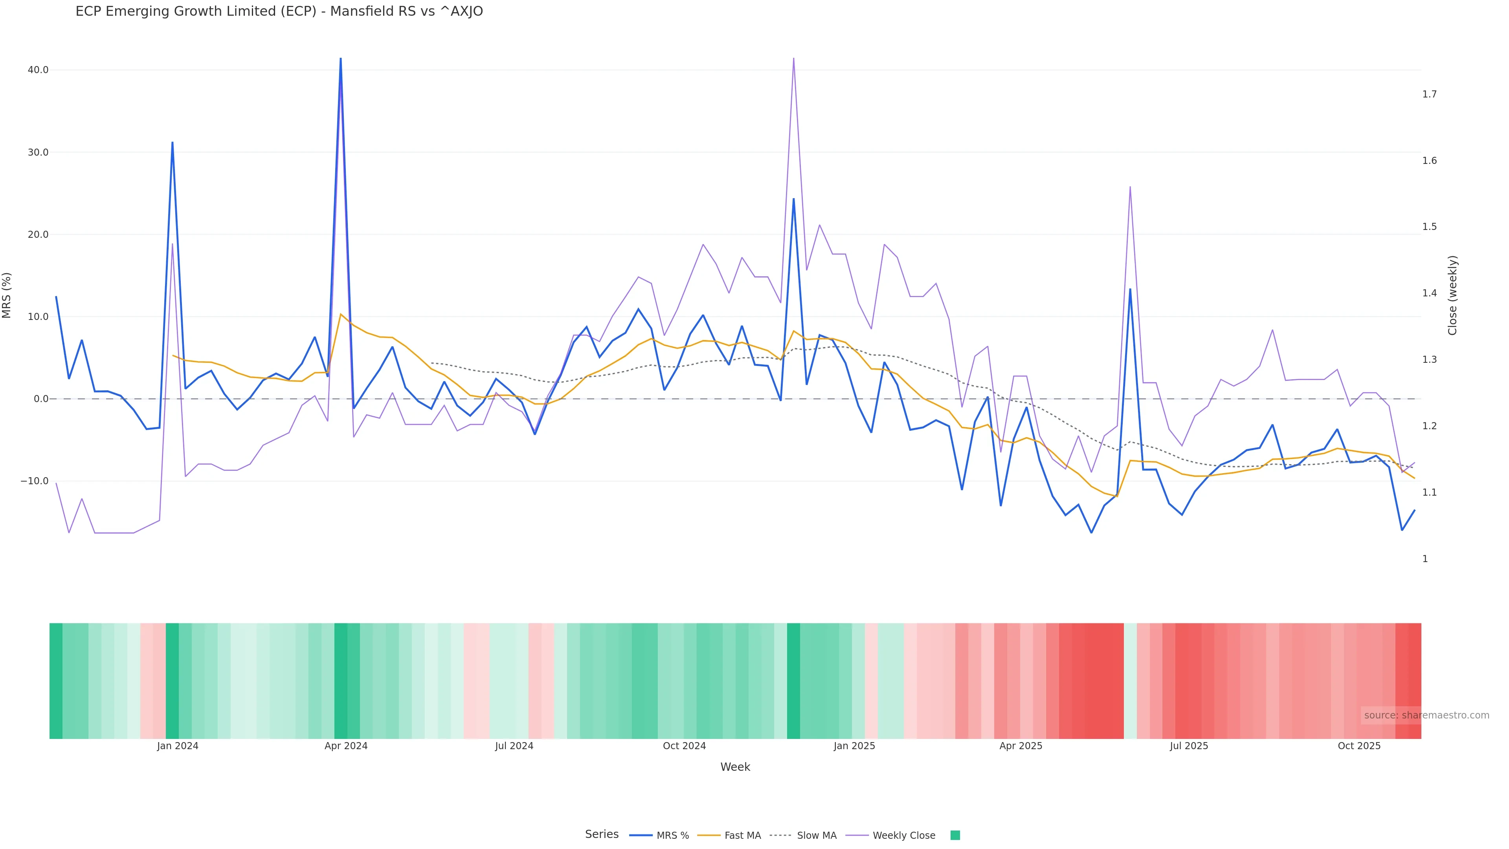Click the dotted Slow MA legend line
Screen dimensions: 1509x849
(780, 836)
